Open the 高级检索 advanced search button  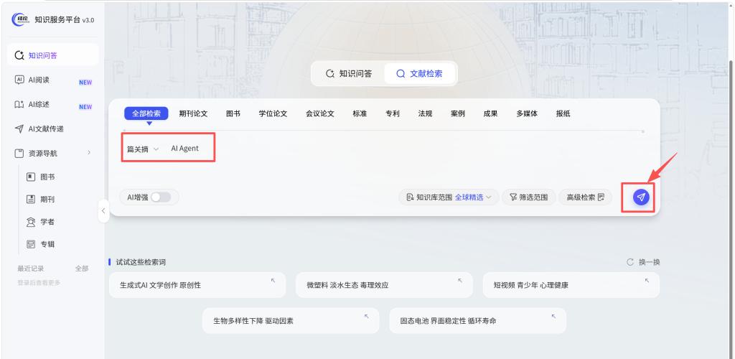(x=585, y=197)
